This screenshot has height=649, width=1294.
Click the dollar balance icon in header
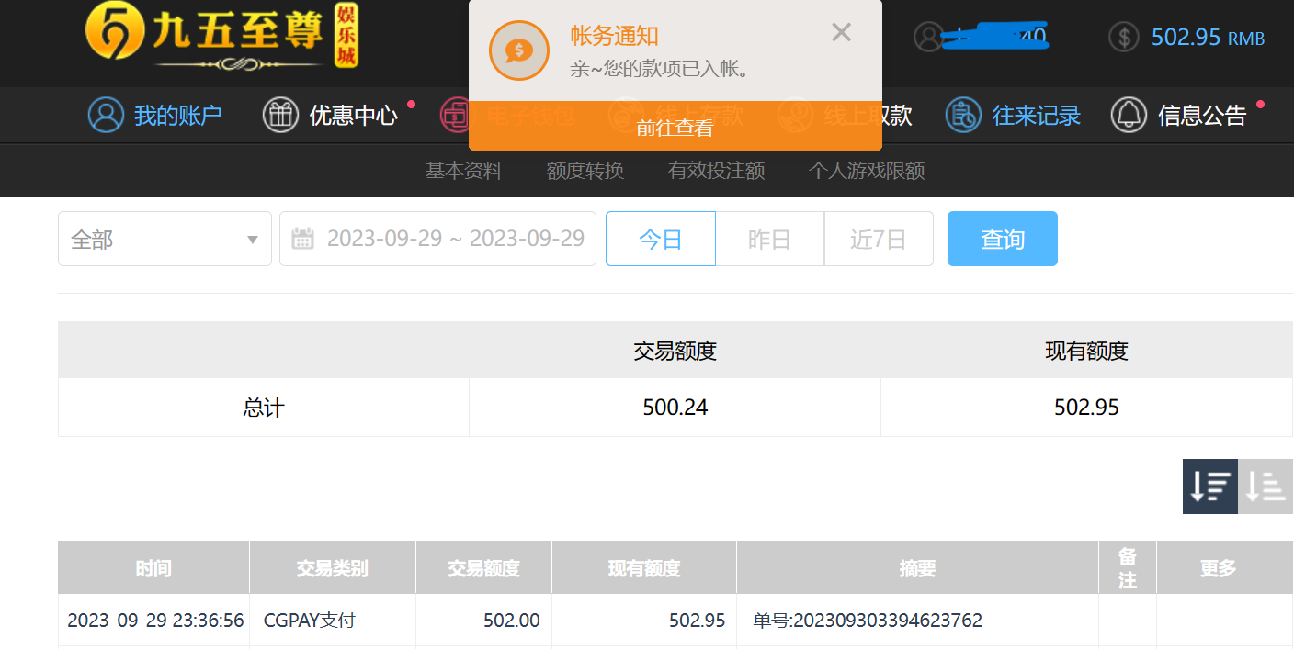(1123, 37)
